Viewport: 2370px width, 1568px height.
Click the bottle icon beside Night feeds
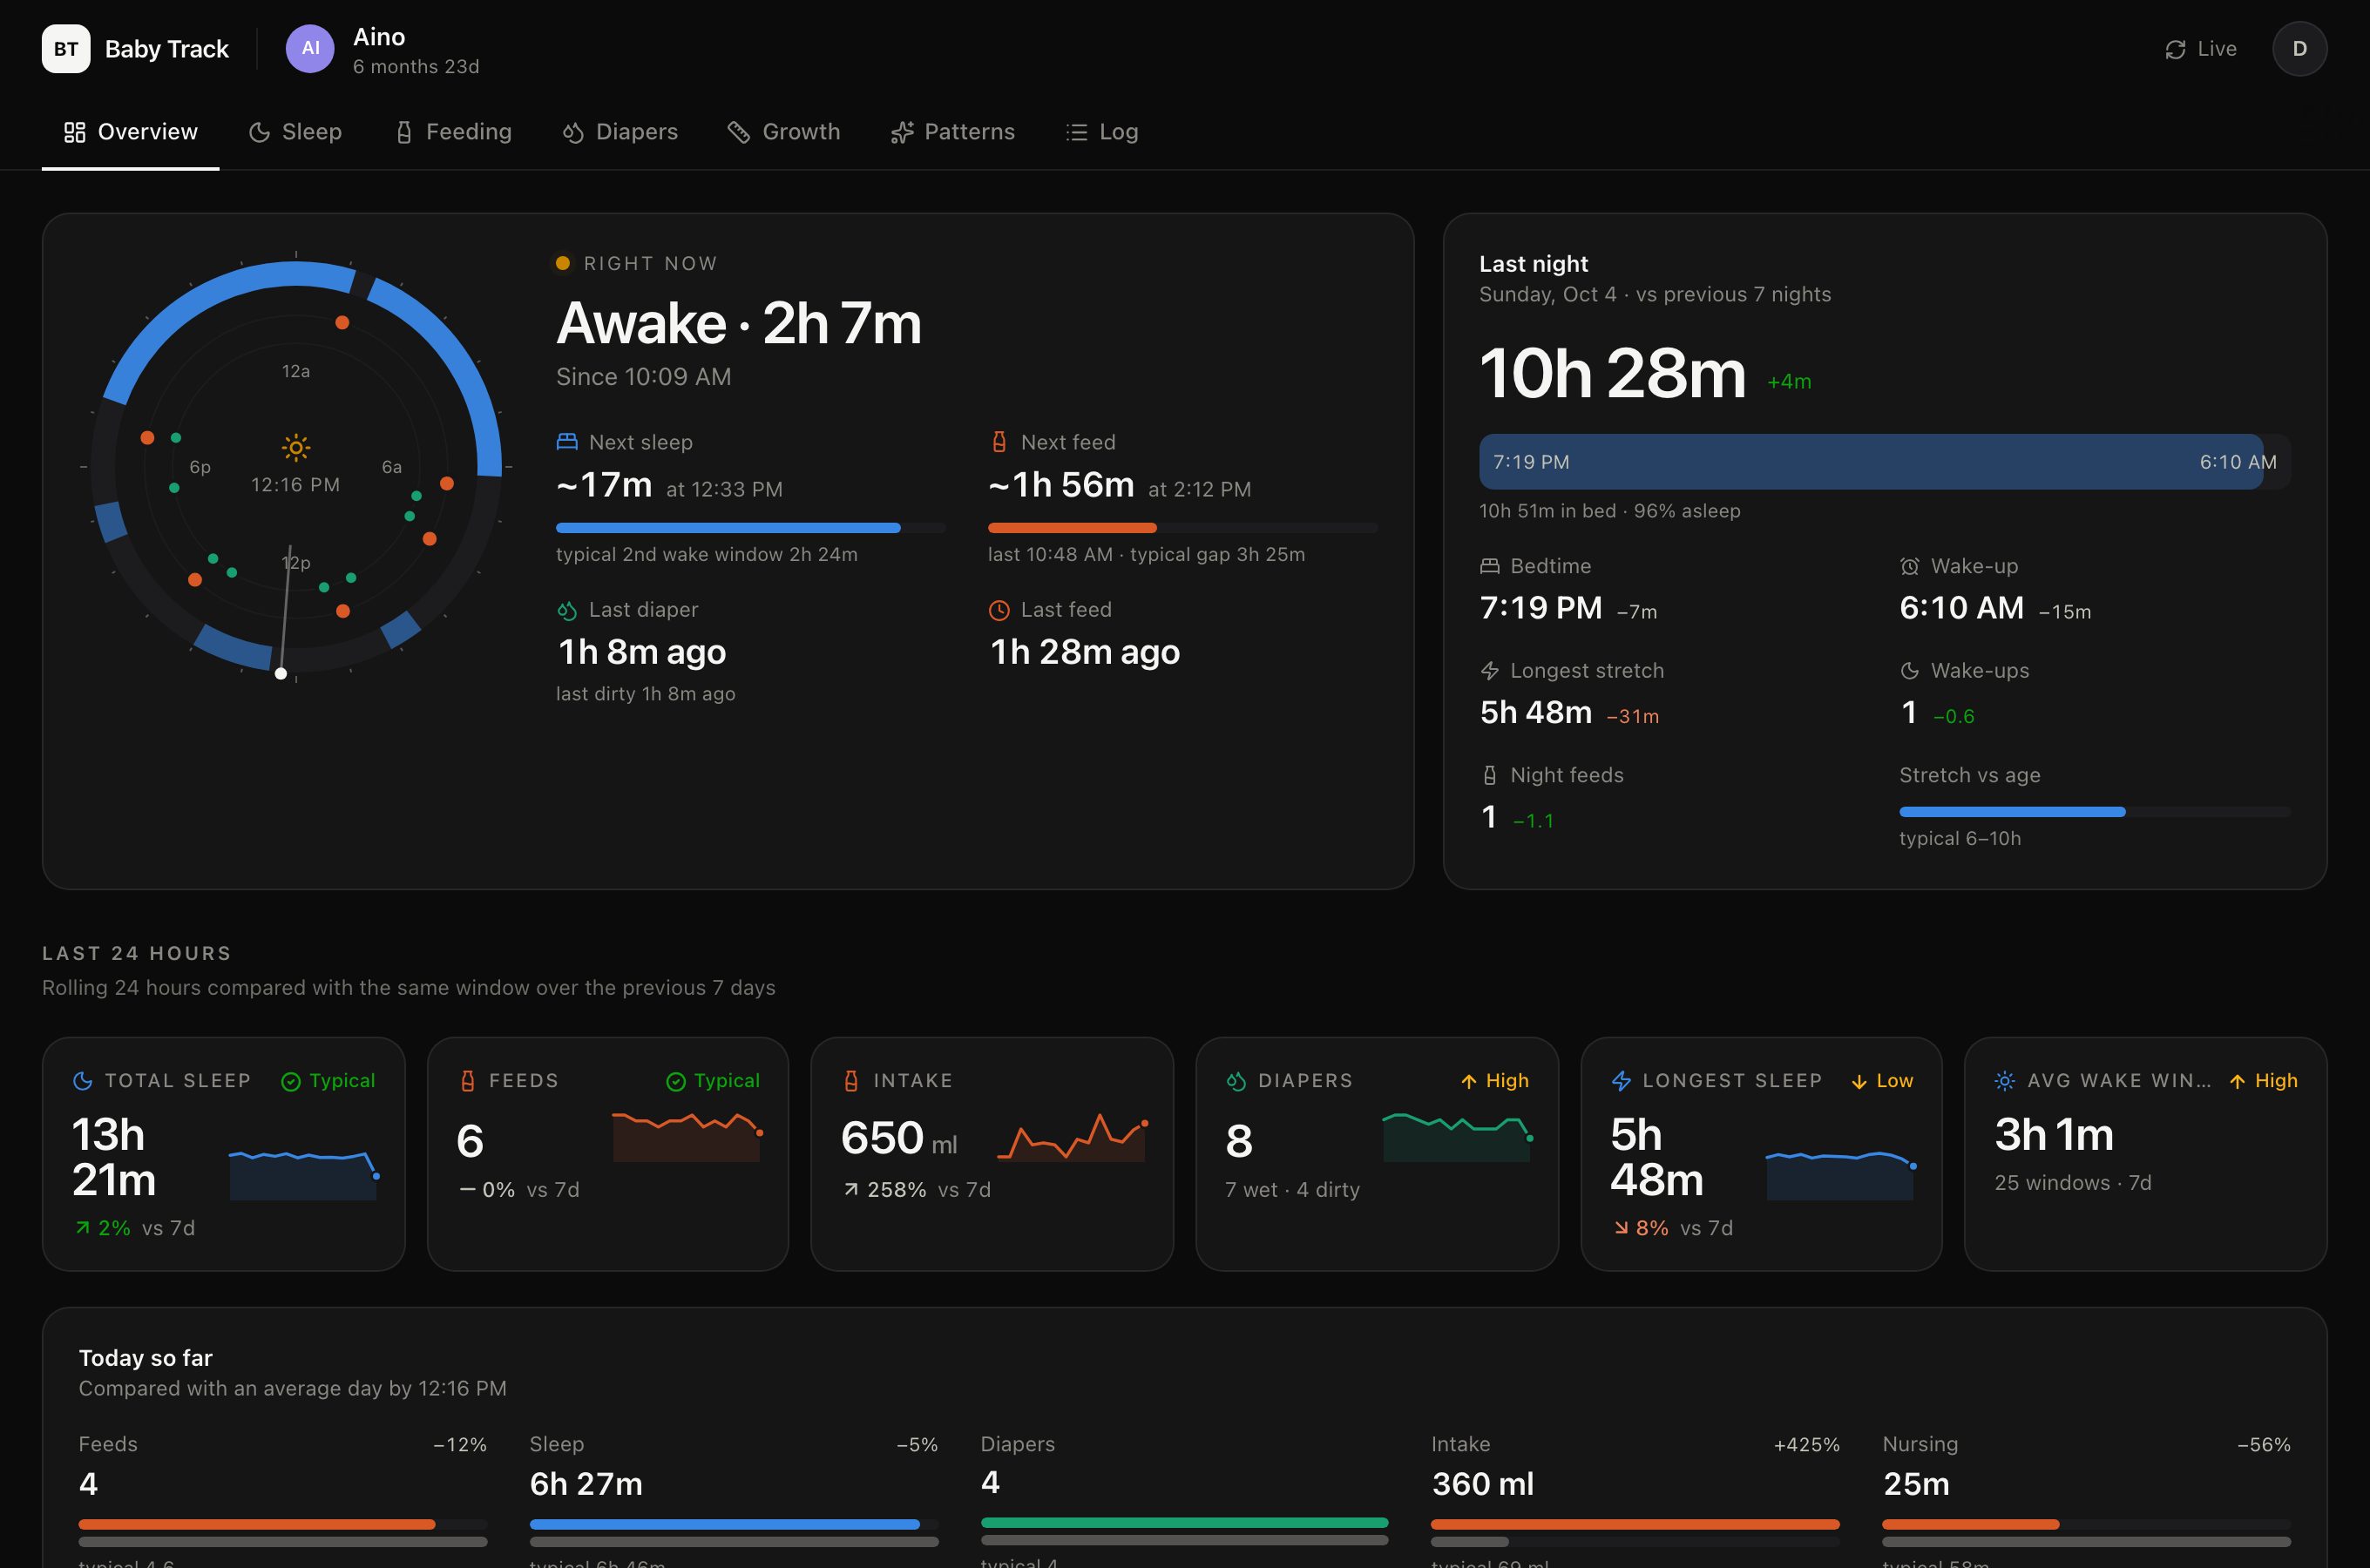1490,775
